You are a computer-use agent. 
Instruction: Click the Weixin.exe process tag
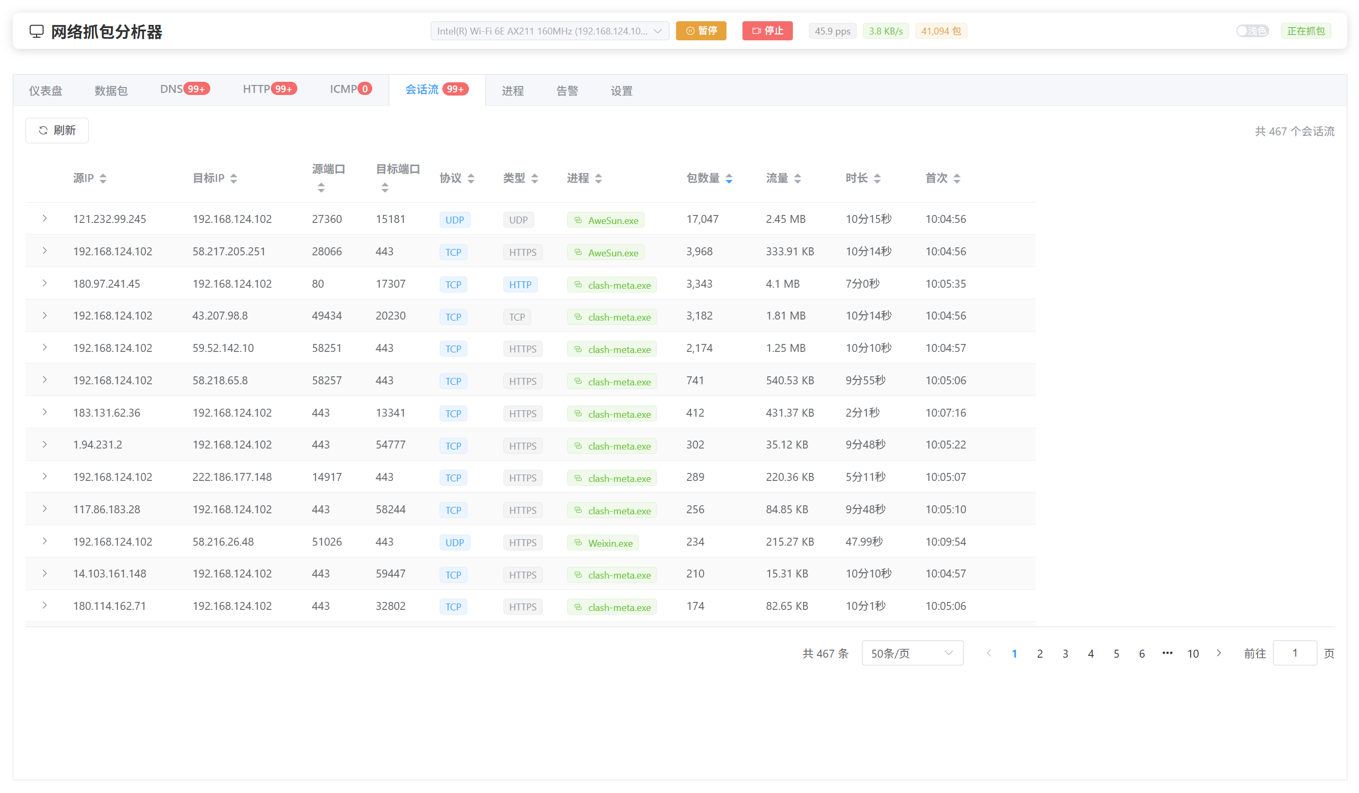[x=603, y=542]
